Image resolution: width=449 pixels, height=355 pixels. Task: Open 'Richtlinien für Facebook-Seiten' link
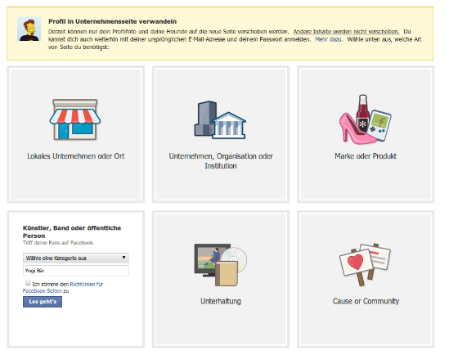coord(63,287)
